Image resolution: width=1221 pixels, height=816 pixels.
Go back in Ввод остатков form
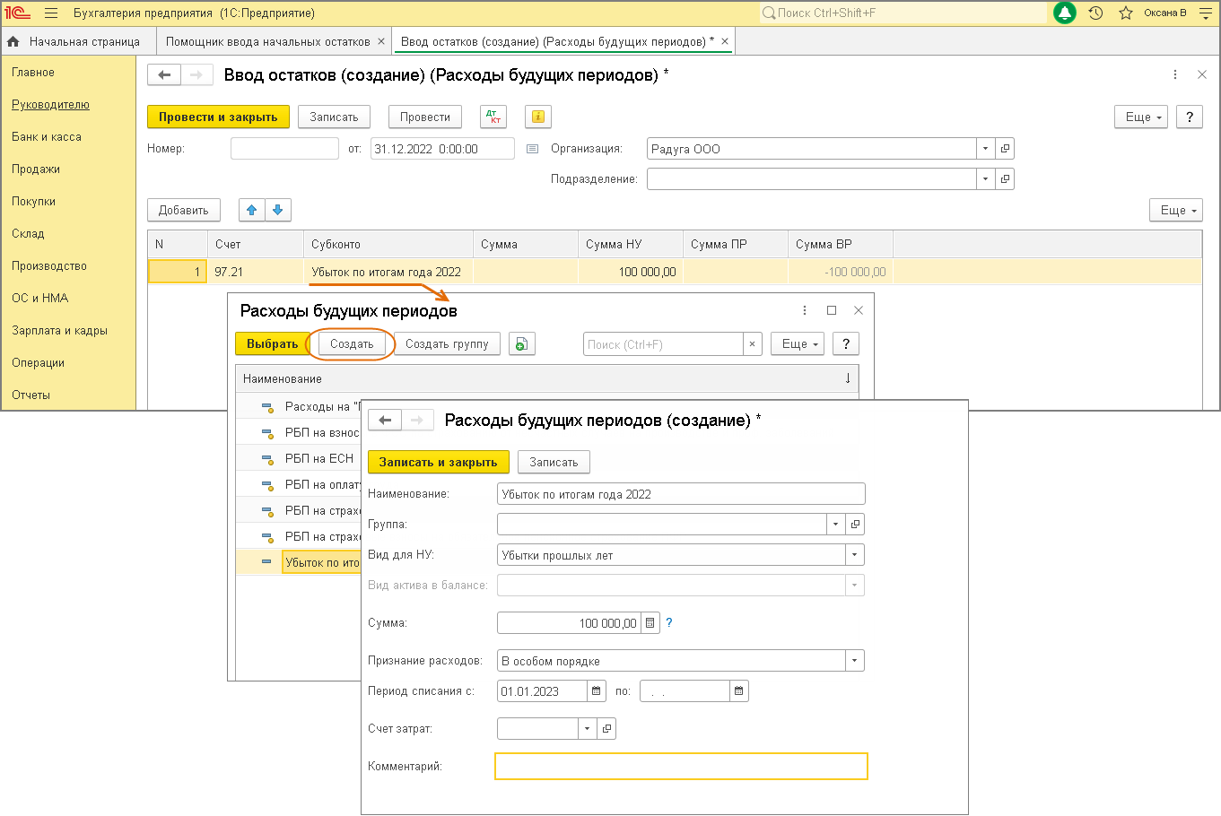[164, 75]
